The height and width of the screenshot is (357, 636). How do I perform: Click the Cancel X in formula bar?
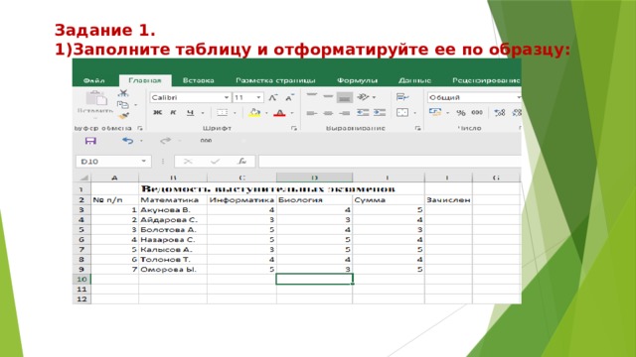click(x=188, y=161)
